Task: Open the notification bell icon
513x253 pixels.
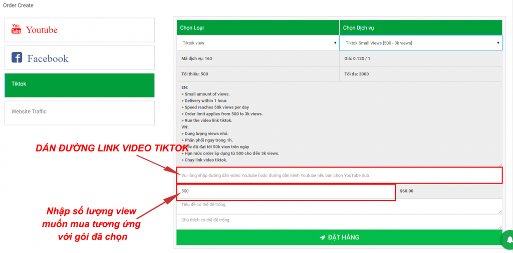Action: click(x=509, y=240)
